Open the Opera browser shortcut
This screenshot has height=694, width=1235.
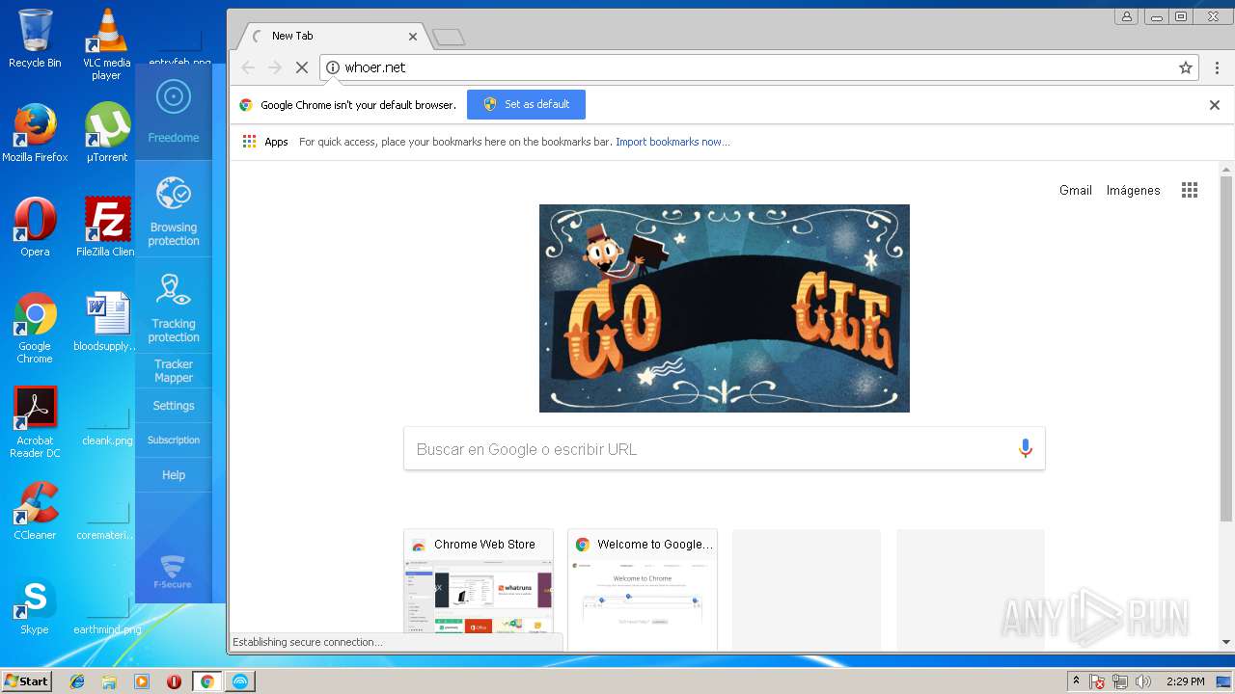[x=35, y=227]
